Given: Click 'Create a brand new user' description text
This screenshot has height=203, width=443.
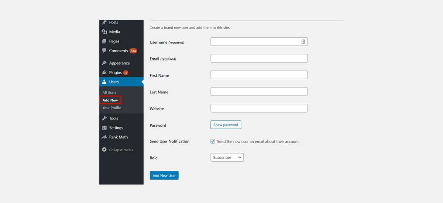Looking at the screenshot, I should [x=190, y=28].
